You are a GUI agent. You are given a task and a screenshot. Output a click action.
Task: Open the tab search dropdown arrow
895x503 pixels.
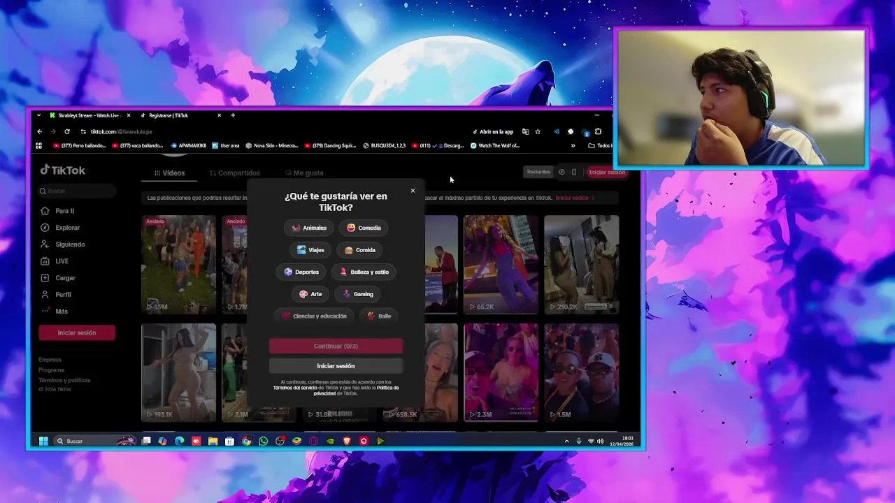(x=38, y=115)
